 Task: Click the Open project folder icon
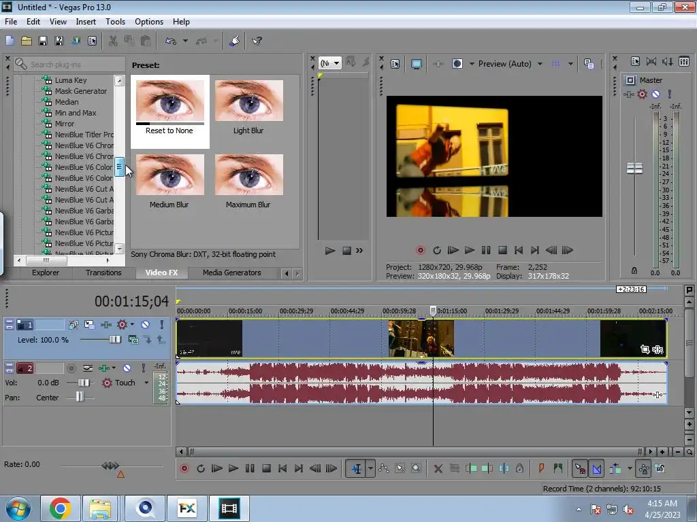[27, 41]
